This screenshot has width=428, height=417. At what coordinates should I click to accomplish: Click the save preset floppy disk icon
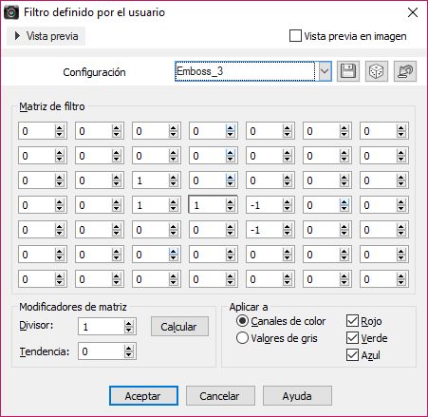click(x=348, y=71)
